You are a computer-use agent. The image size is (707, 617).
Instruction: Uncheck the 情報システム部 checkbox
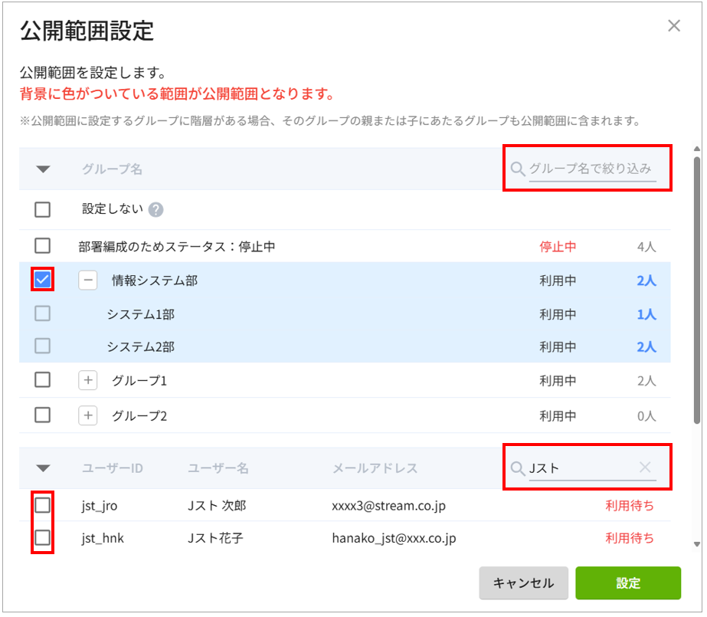point(42,280)
